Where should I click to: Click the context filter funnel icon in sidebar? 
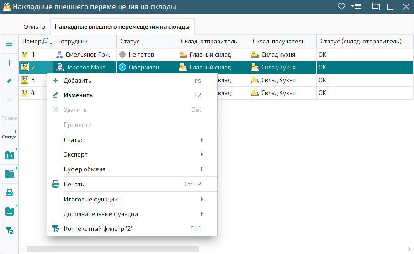[9, 230]
